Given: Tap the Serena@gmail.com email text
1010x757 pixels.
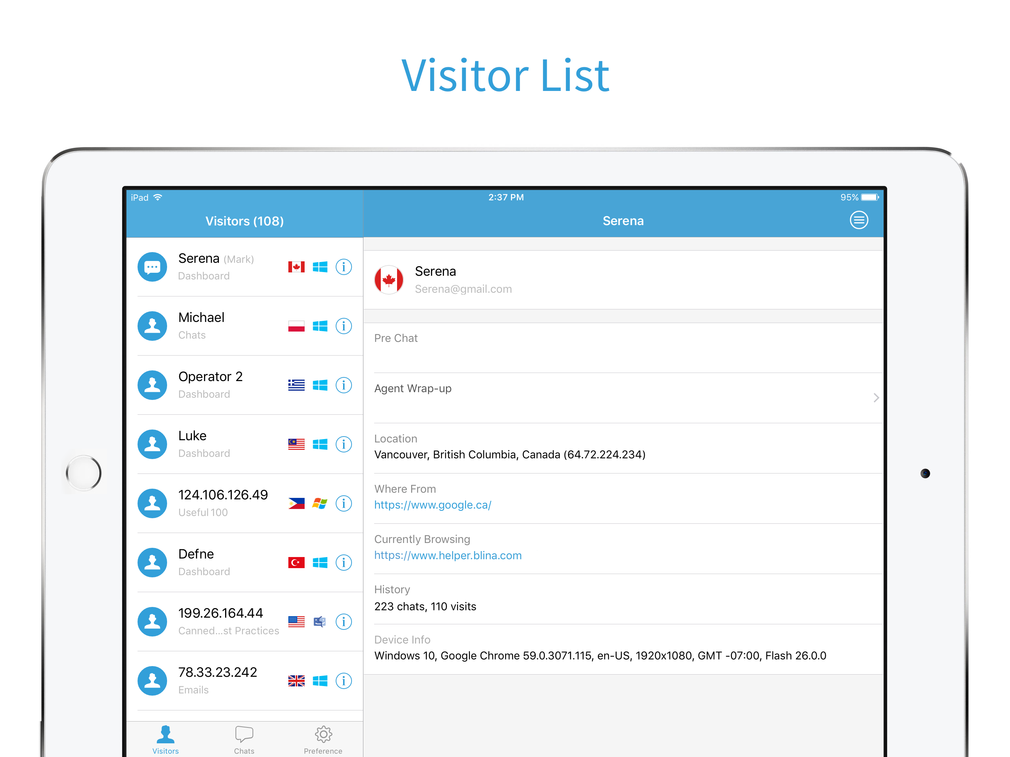Looking at the screenshot, I should coord(463,289).
